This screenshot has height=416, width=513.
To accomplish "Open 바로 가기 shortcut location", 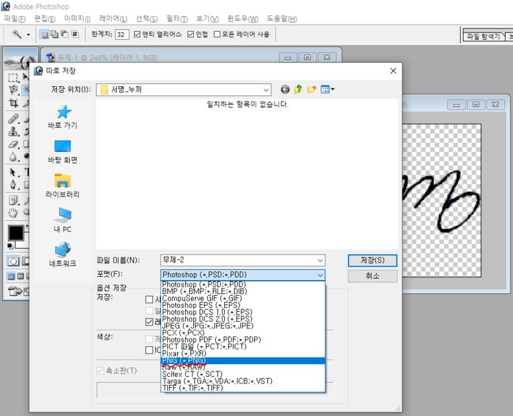I will (x=62, y=117).
